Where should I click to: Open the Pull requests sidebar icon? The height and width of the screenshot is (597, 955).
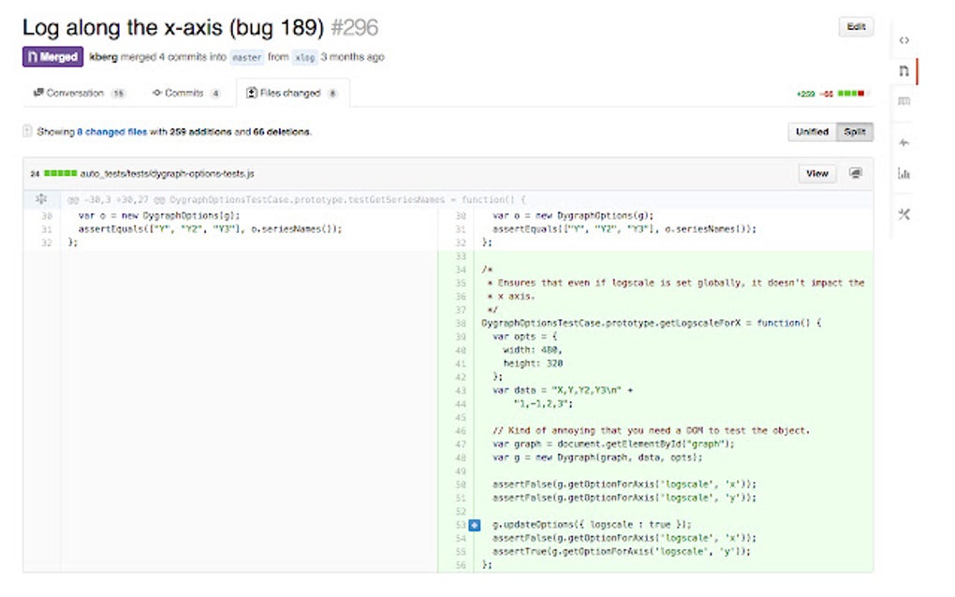(x=904, y=70)
